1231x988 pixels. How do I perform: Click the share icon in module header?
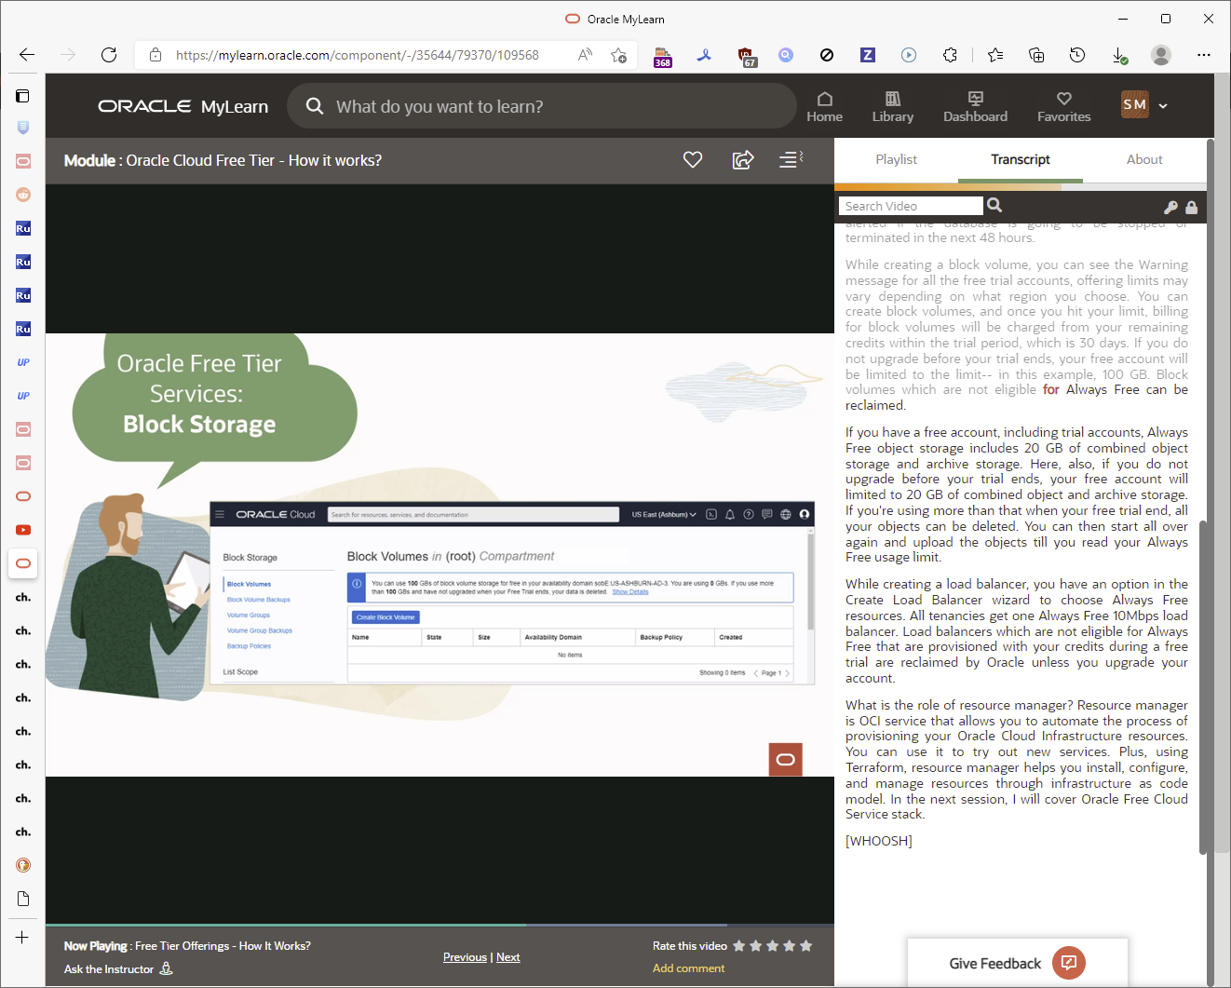click(743, 160)
